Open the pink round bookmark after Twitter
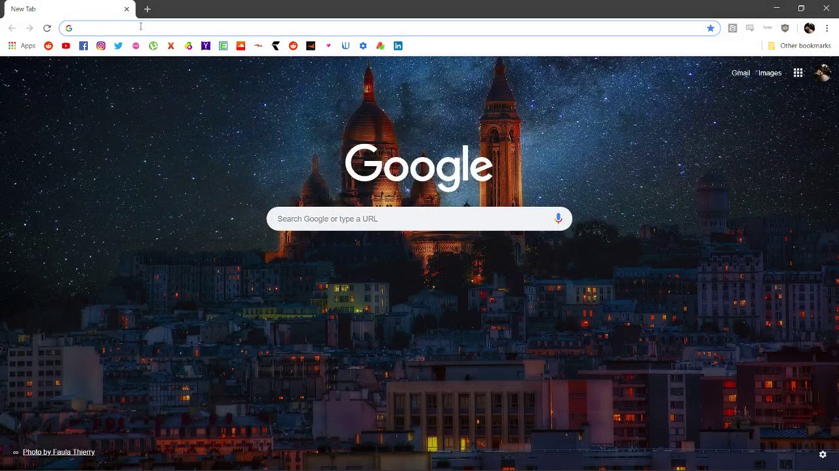Screen dimensions: 839x471 (136, 46)
